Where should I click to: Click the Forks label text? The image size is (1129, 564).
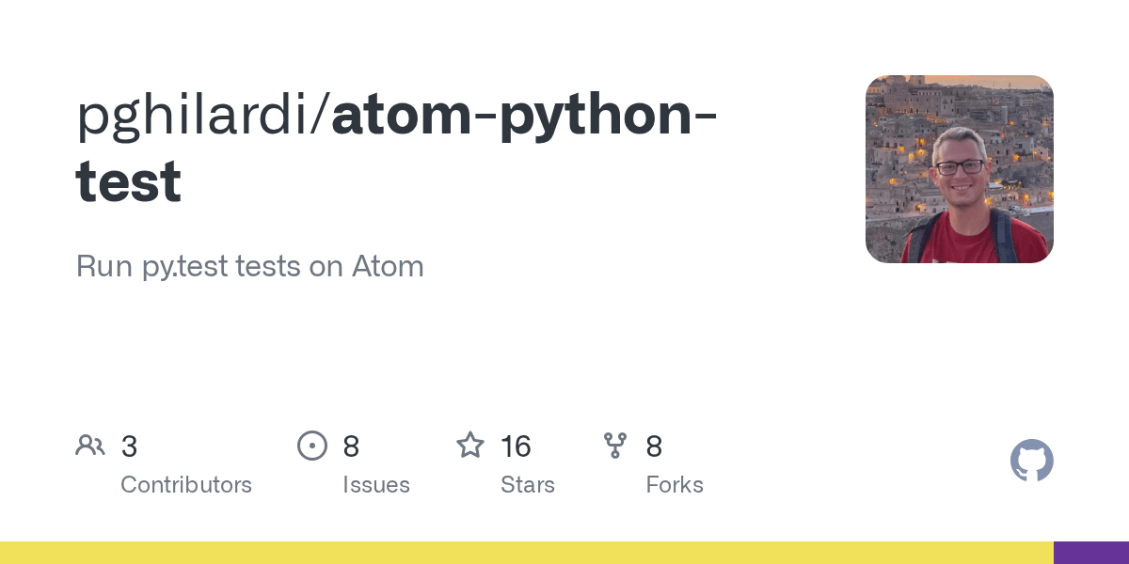[x=675, y=485]
